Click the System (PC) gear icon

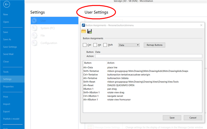pos(34,28)
